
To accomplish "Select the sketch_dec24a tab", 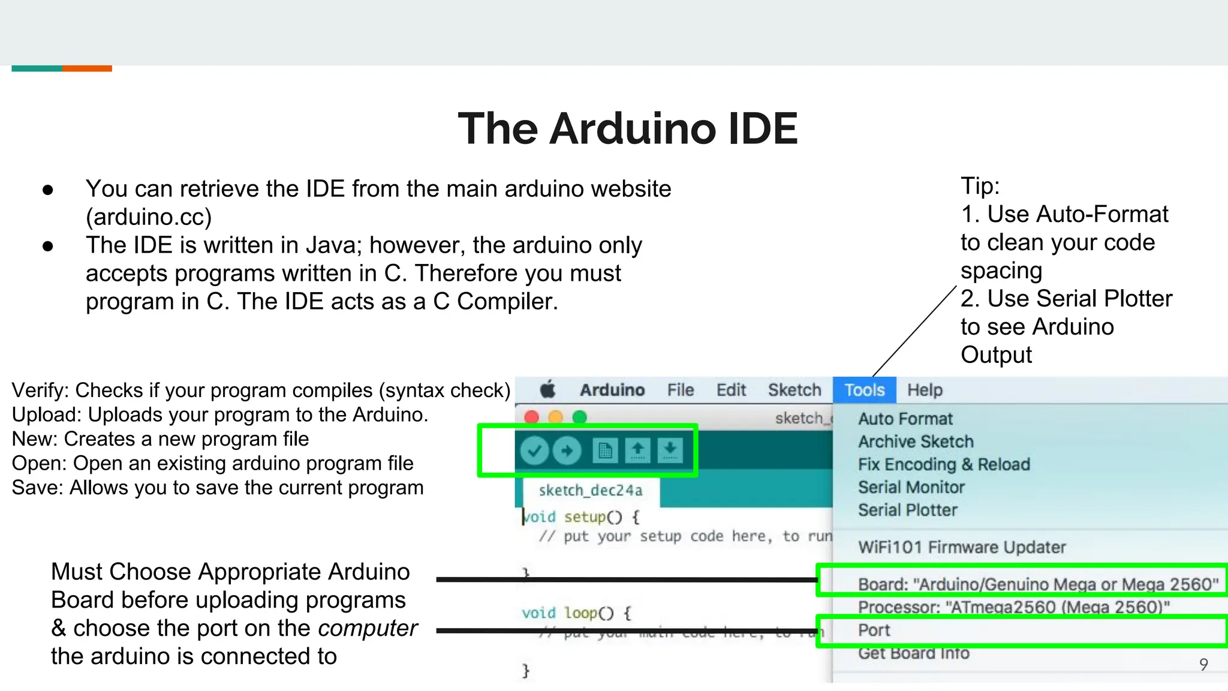I will pyautogui.click(x=590, y=491).
